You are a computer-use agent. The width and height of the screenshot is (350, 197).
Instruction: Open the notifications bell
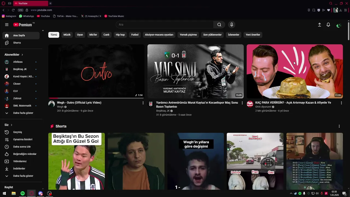(x=328, y=25)
